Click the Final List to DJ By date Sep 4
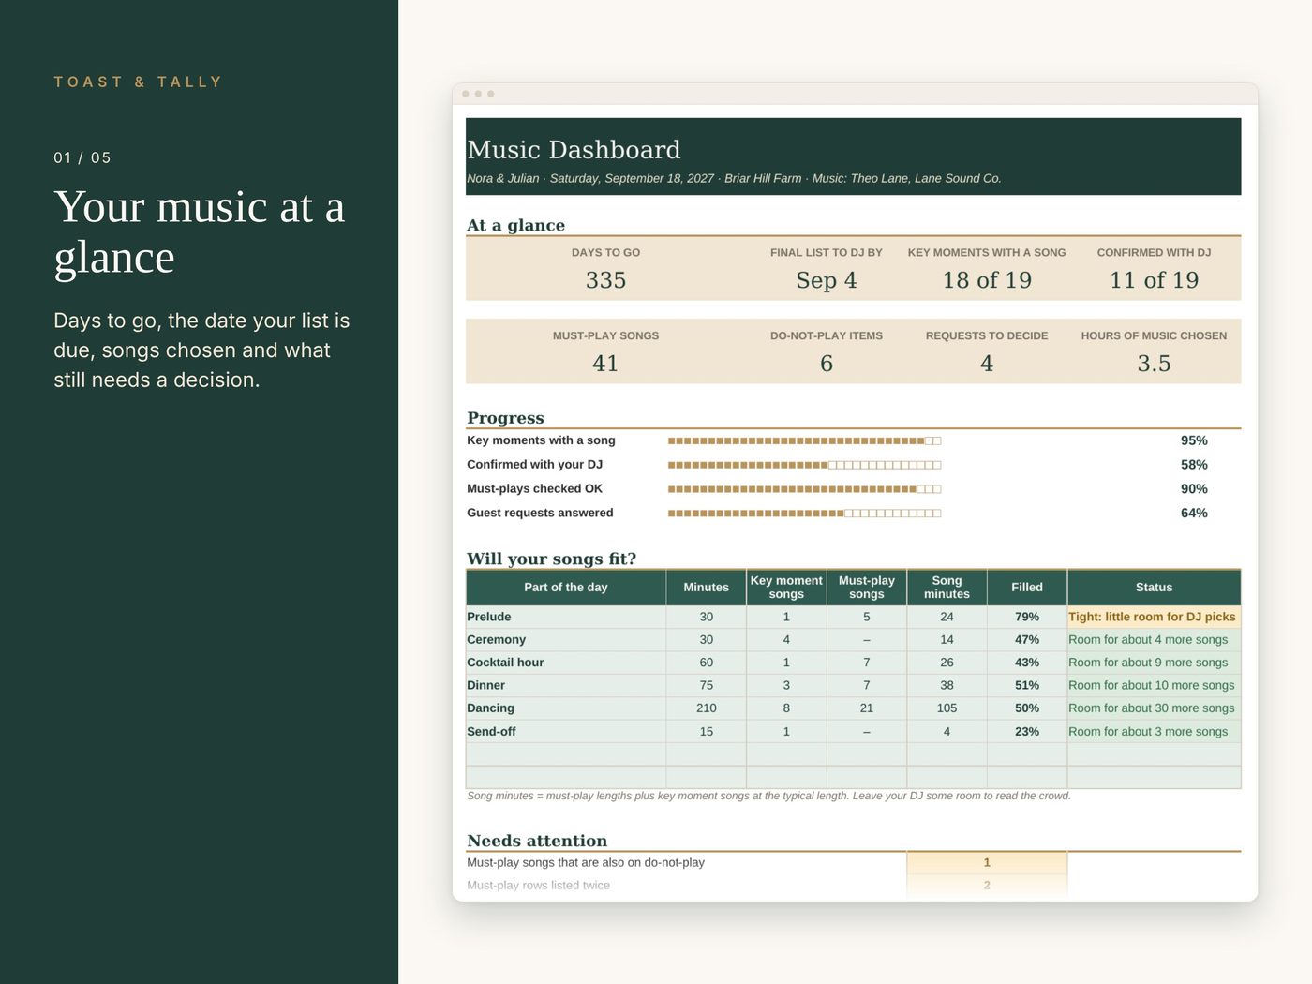This screenshot has height=984, width=1312. pyautogui.click(x=827, y=280)
